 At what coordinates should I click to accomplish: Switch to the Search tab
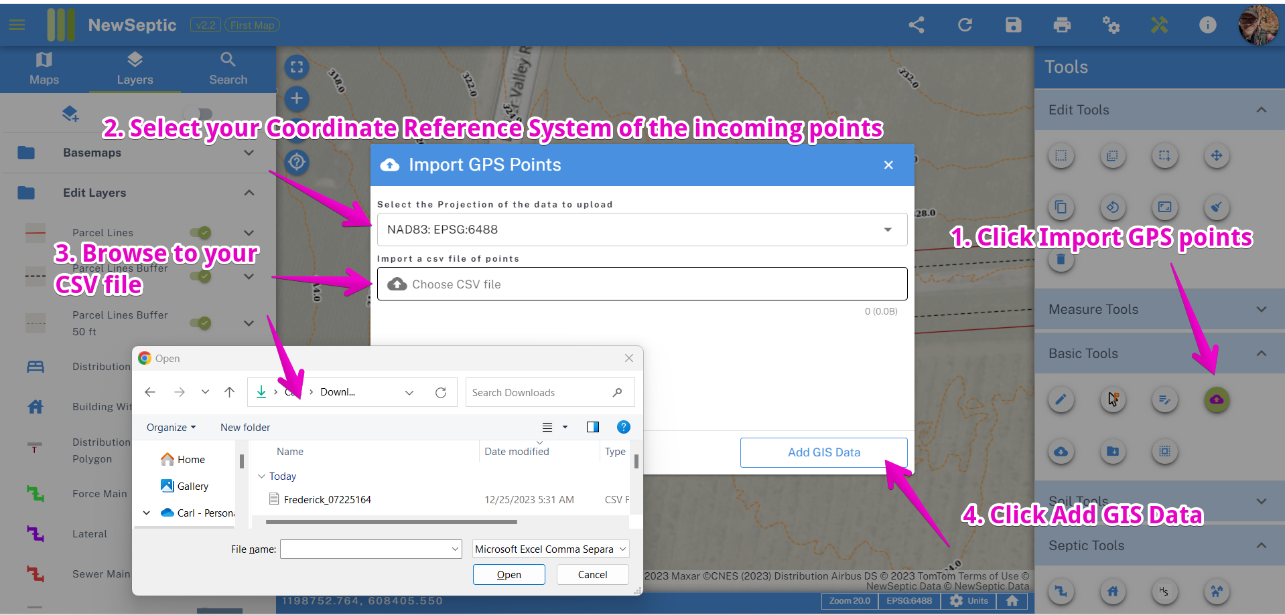pyautogui.click(x=228, y=69)
